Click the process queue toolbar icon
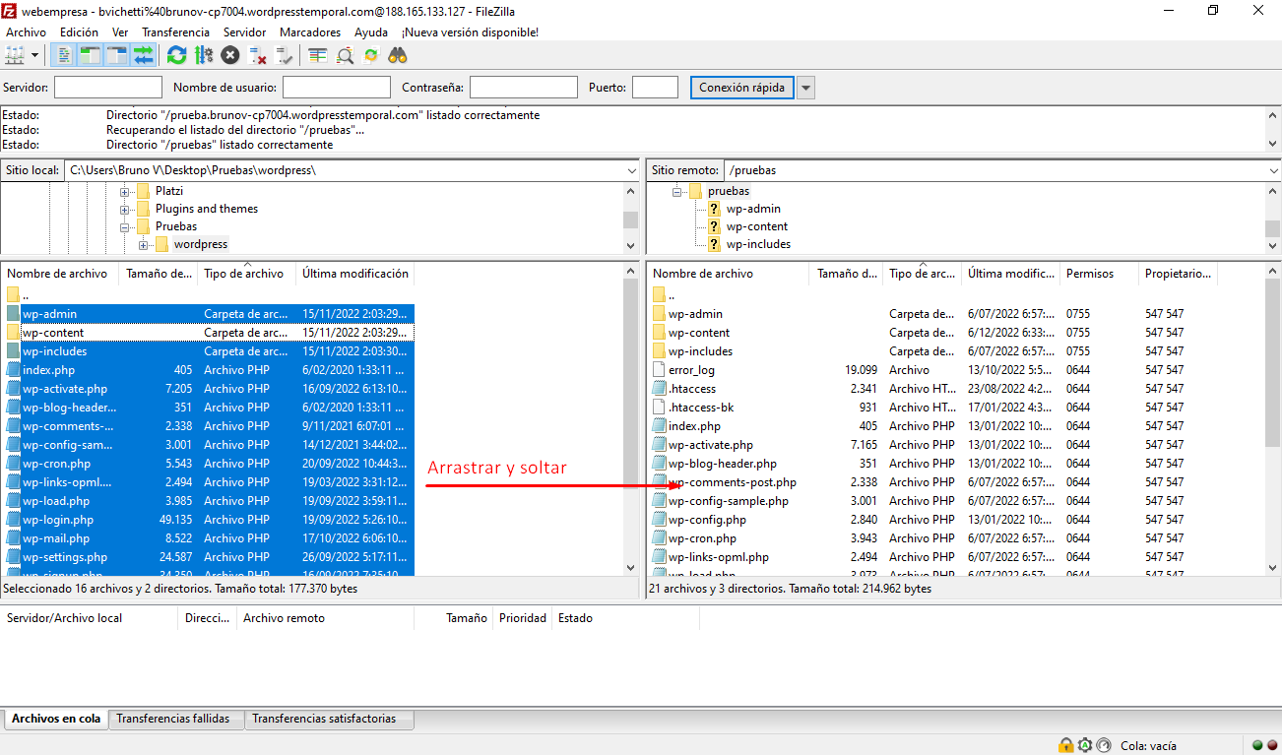Viewport: 1282px width, 755px height. (204, 55)
